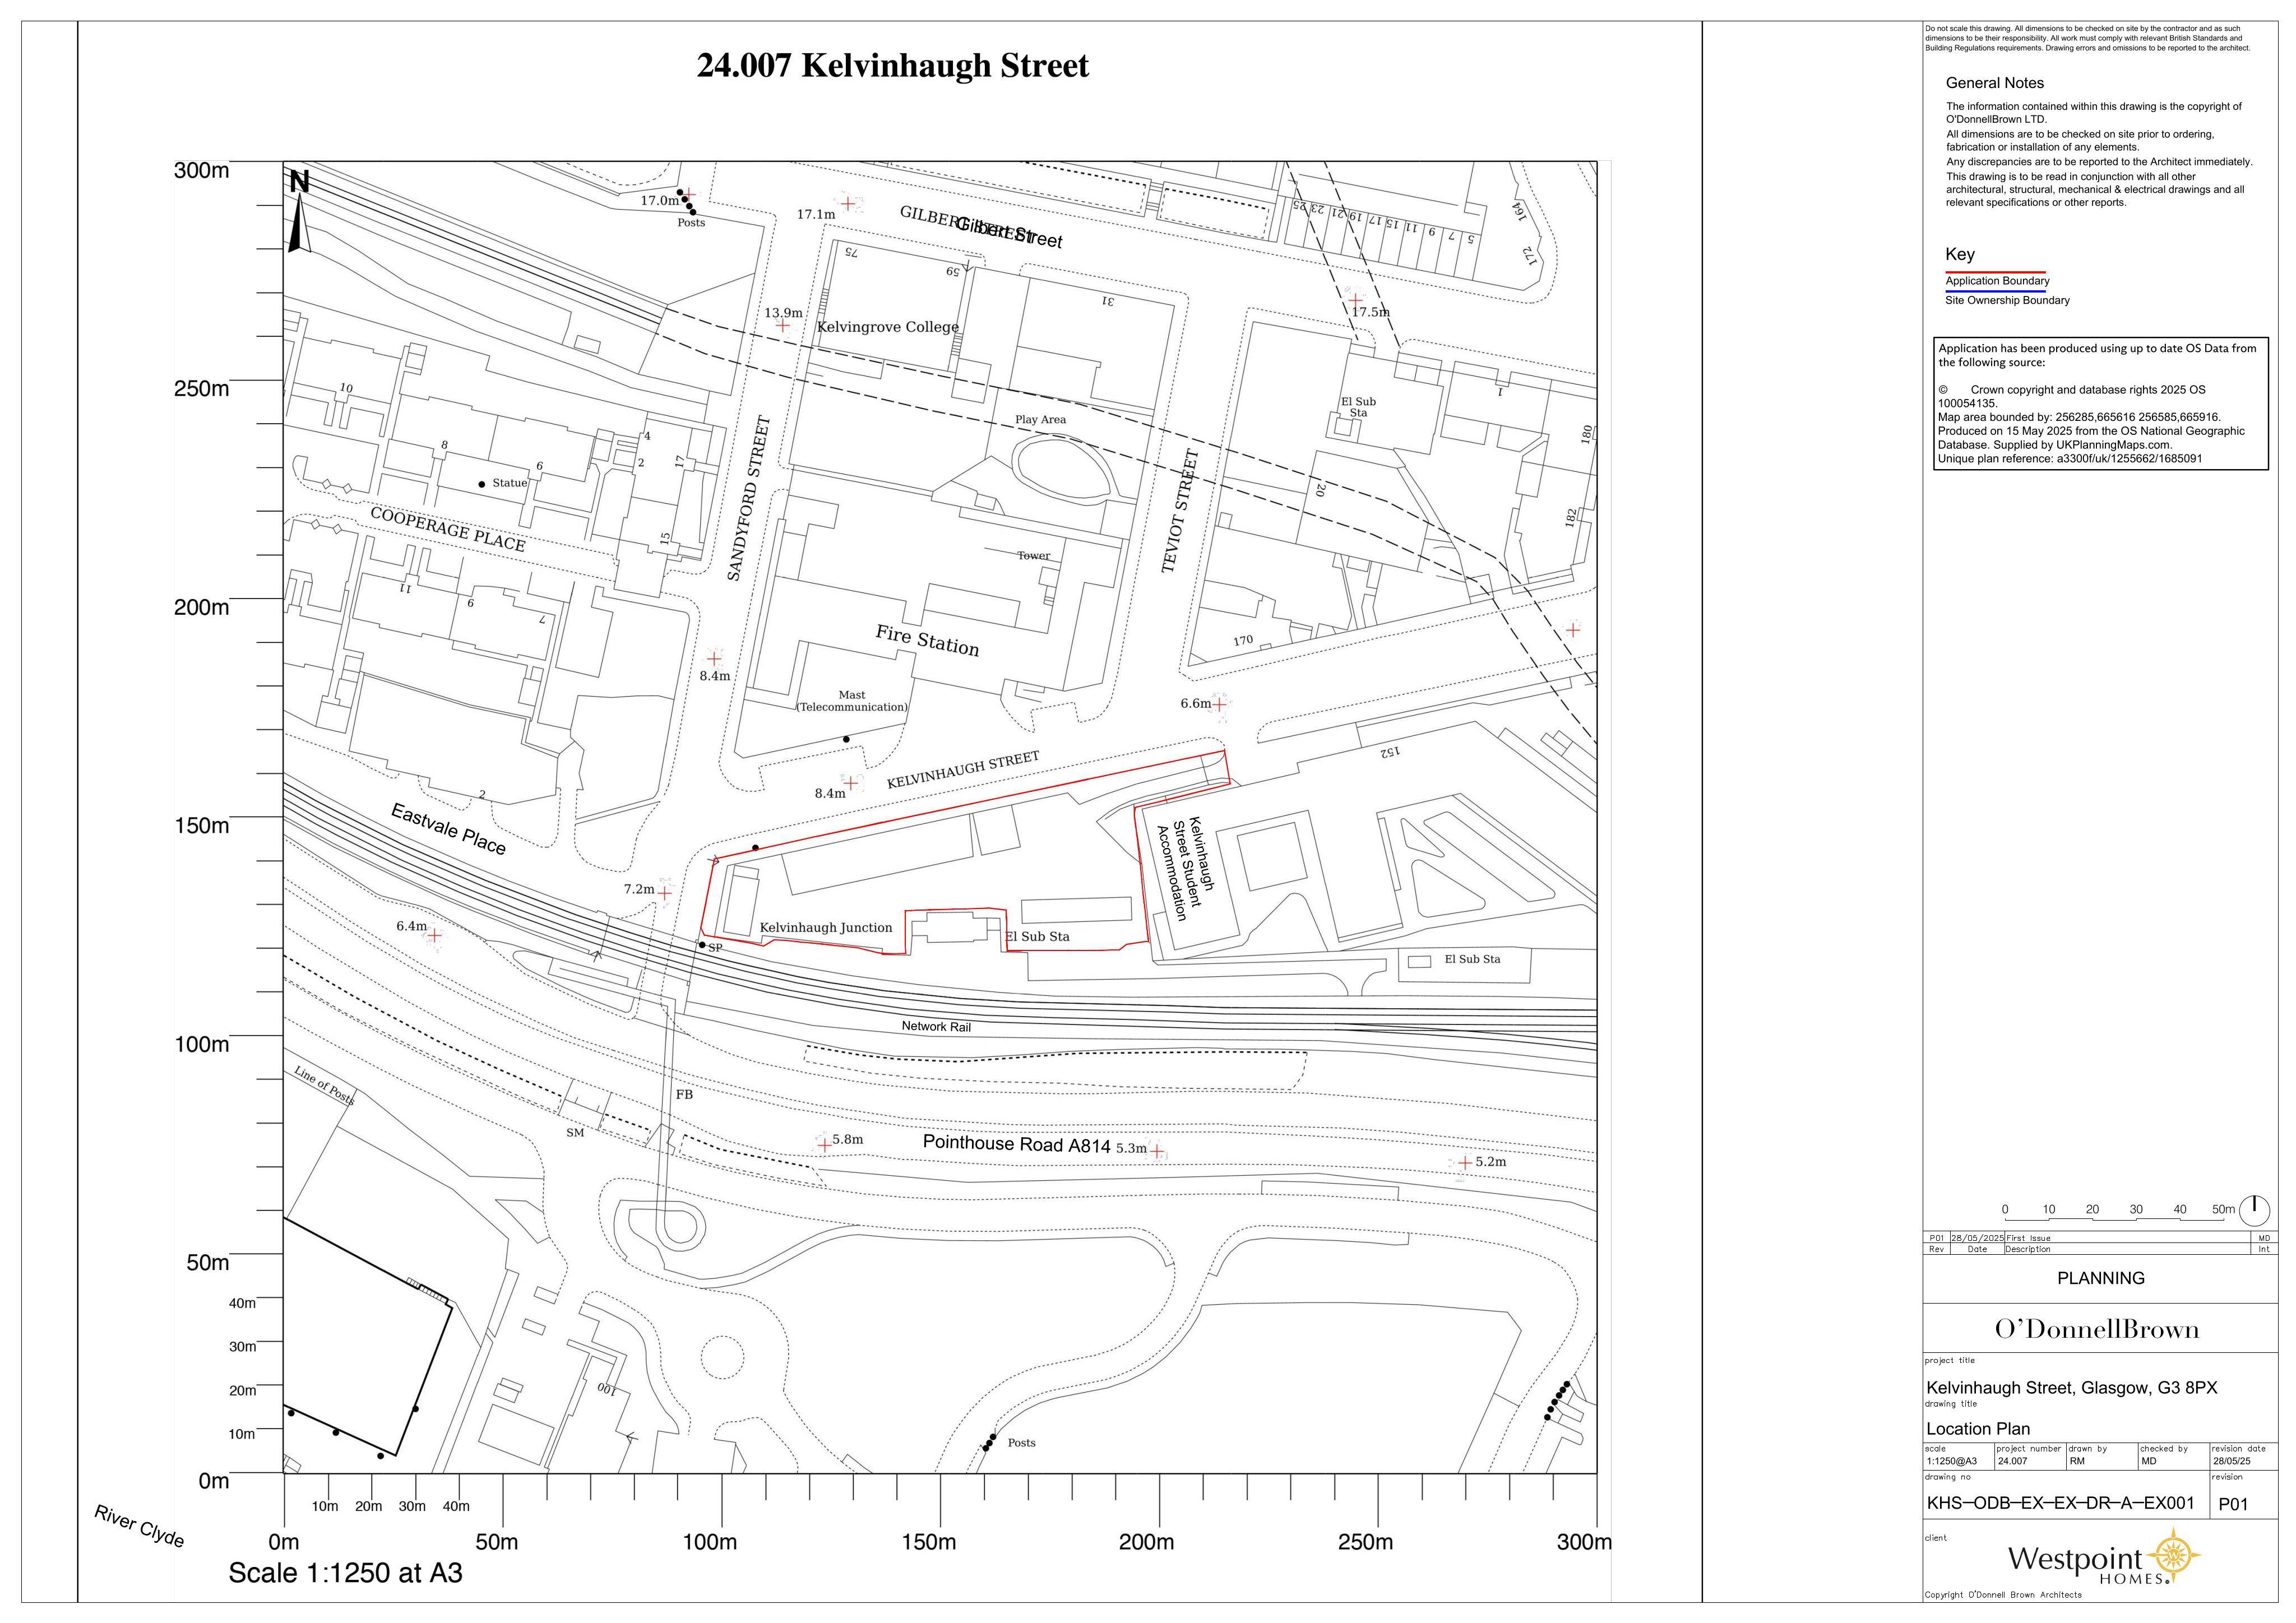Screen dimensions: 2296x1623
Task: Click 'Copyright O'Donnell Brown Architects' footer
Action: click(2003, 1595)
